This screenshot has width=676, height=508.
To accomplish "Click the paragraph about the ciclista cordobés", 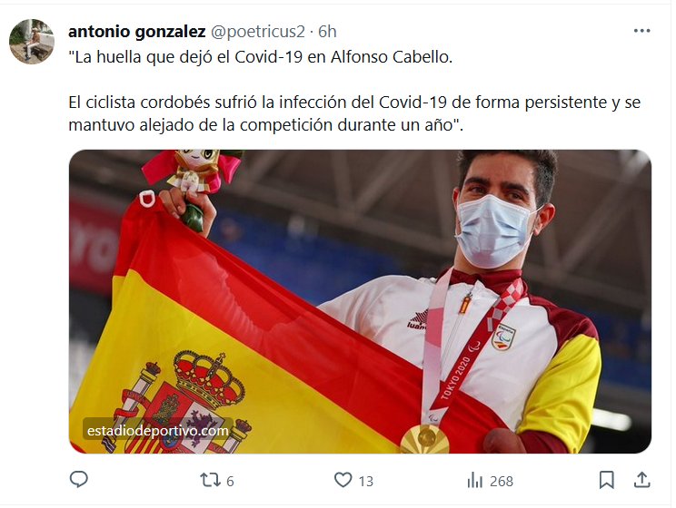I will coord(354,113).
